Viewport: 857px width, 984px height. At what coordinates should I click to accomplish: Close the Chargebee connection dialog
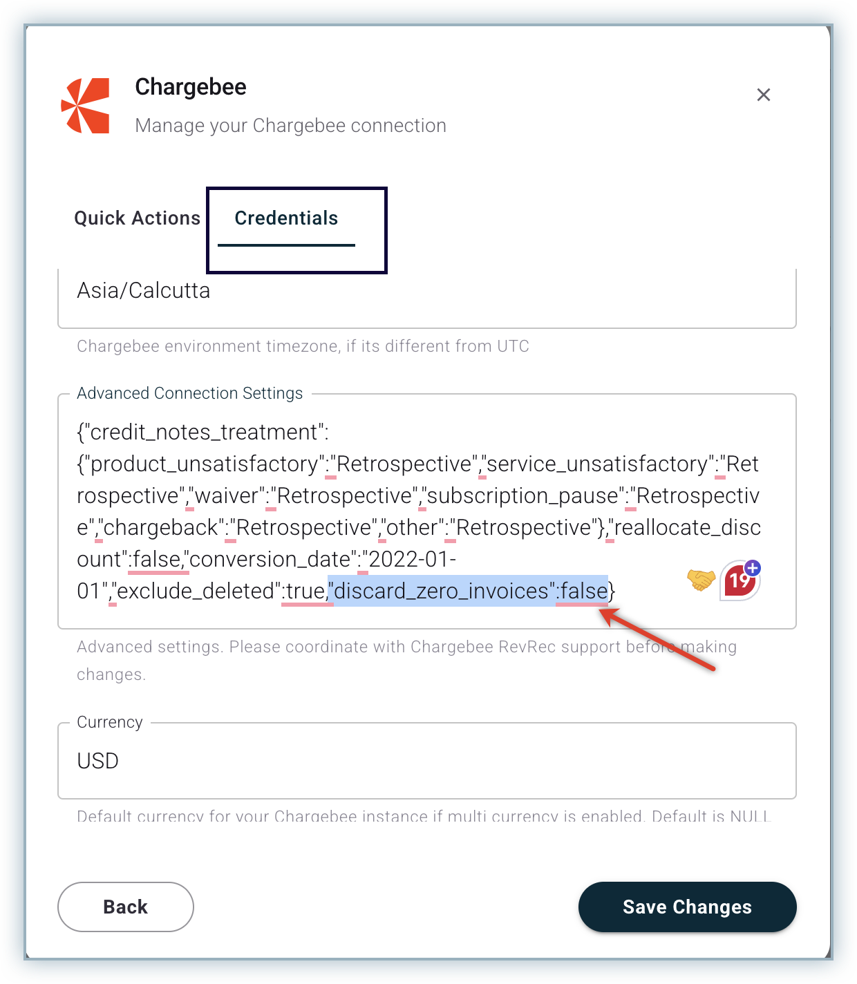(x=763, y=95)
